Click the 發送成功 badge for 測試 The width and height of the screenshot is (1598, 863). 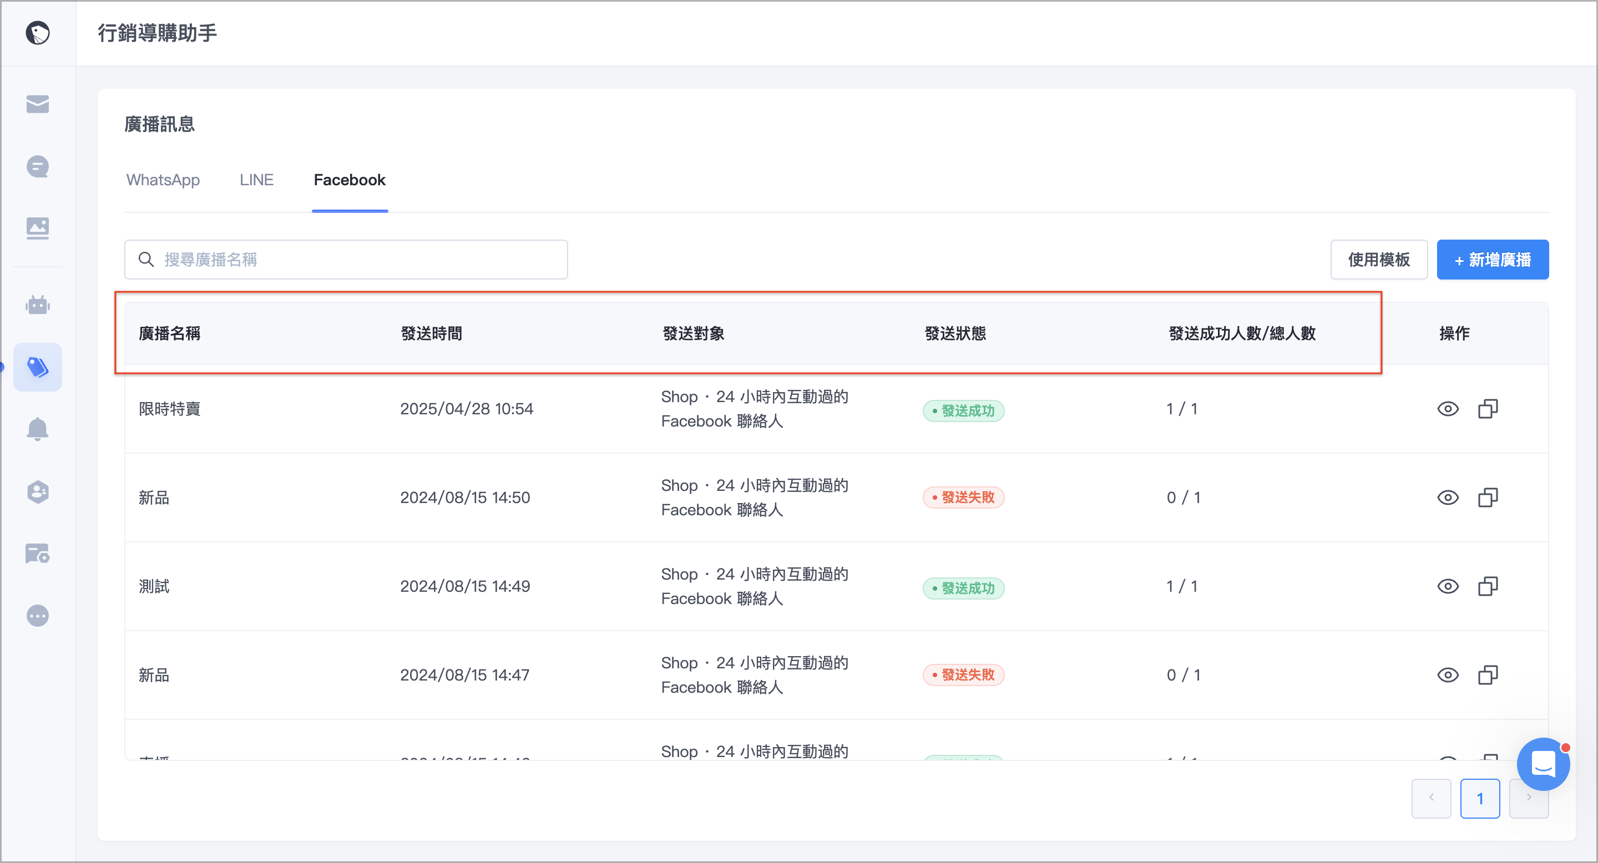(963, 588)
